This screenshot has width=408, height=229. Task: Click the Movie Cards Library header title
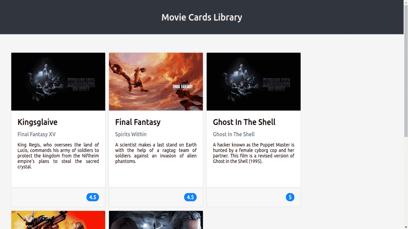pyautogui.click(x=202, y=17)
